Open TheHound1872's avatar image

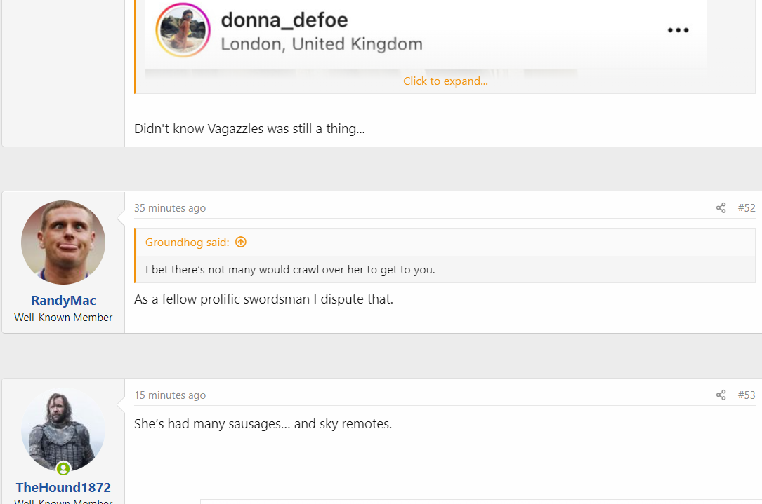point(63,430)
